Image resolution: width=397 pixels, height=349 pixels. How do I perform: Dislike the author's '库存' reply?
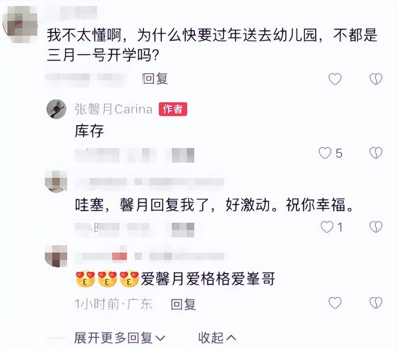376,153
